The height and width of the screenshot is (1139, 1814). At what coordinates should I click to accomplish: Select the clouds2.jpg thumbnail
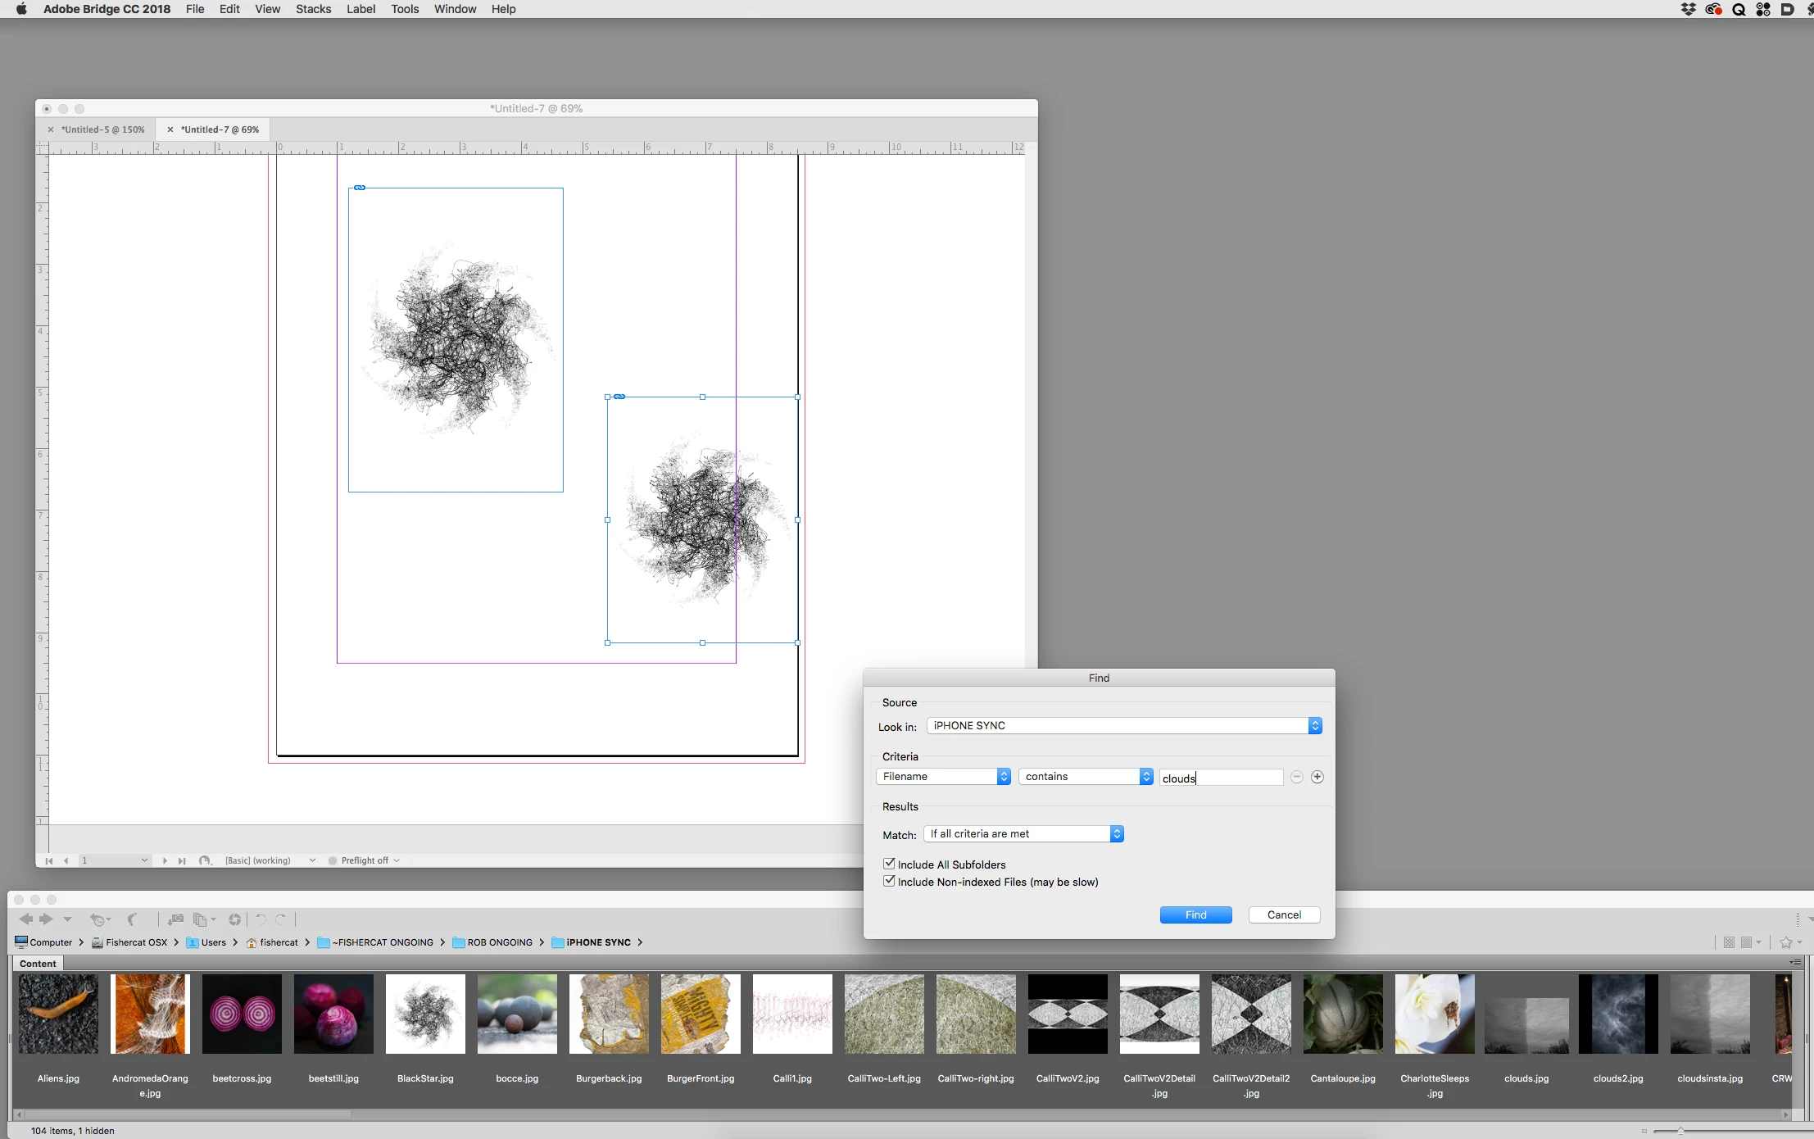[x=1617, y=1014]
